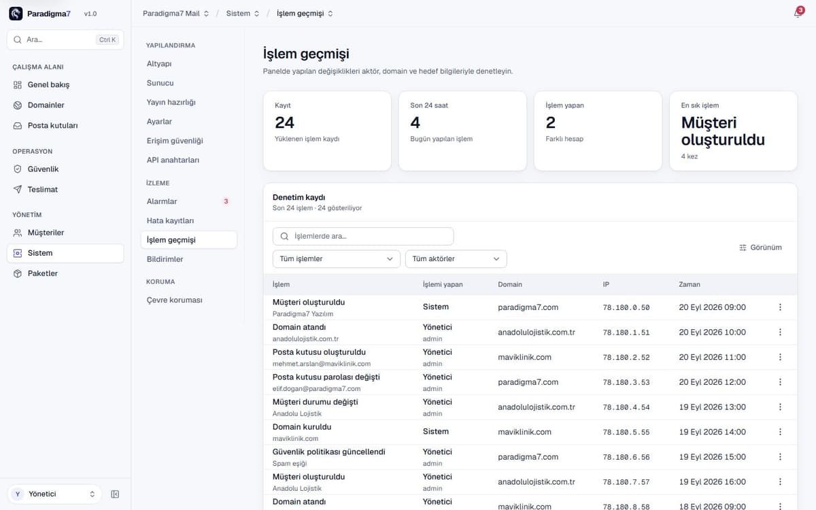Click the Paradigma7 logo icon
The image size is (816, 510).
16,14
